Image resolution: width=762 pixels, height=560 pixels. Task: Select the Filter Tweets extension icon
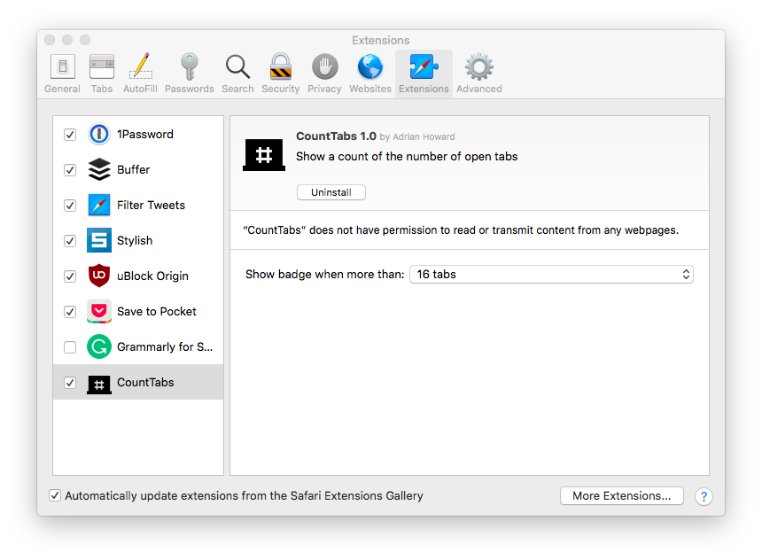(99, 205)
